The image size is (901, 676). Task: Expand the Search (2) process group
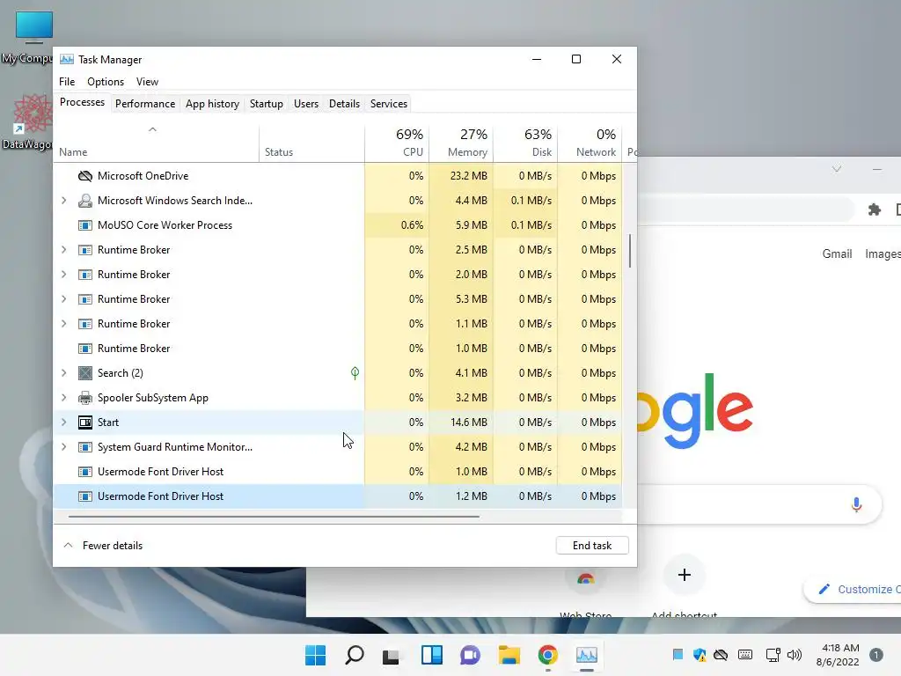coord(63,373)
